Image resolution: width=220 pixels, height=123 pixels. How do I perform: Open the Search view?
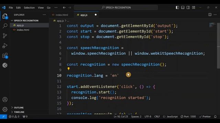coord(5,26)
